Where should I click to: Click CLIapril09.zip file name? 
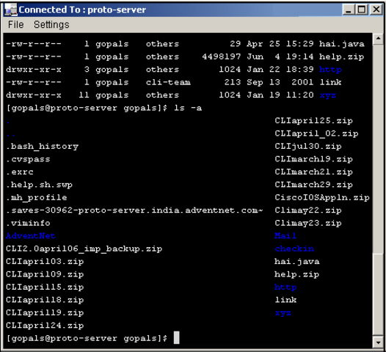click(45, 274)
